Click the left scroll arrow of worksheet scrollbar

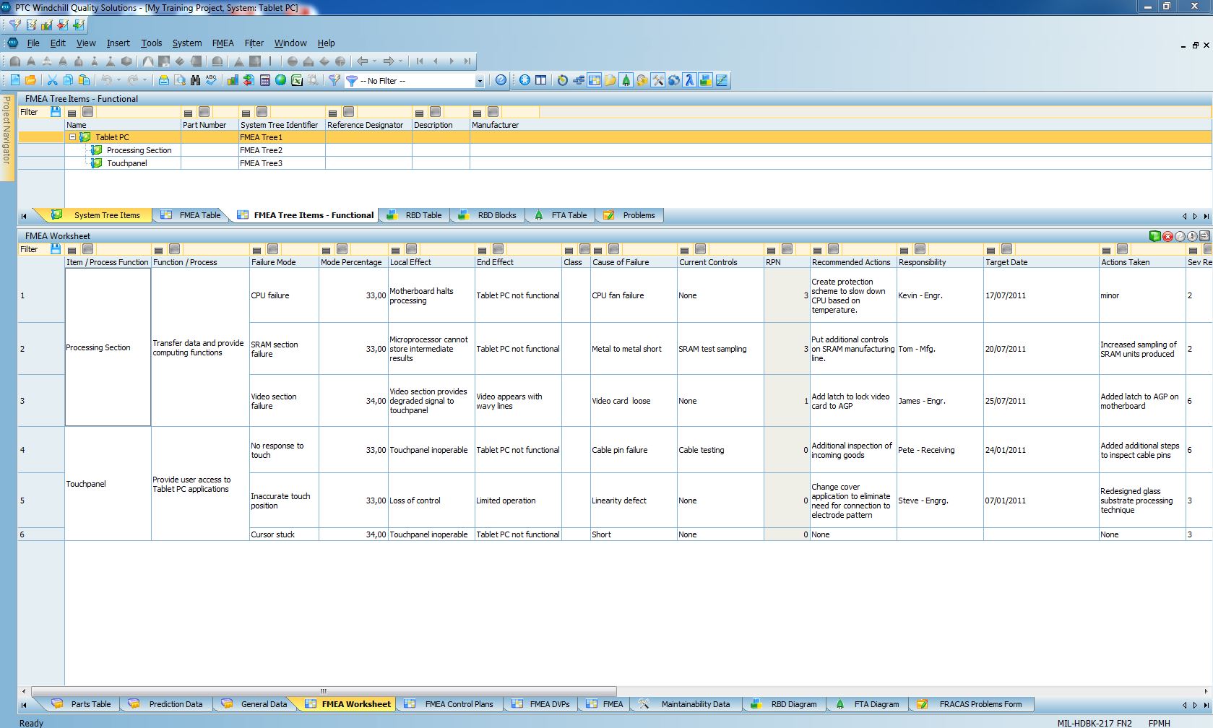(24, 691)
